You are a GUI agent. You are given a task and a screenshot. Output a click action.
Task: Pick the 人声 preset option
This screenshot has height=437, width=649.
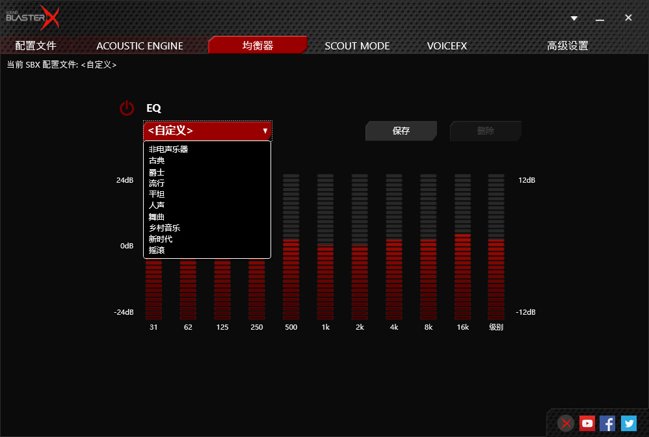click(157, 205)
